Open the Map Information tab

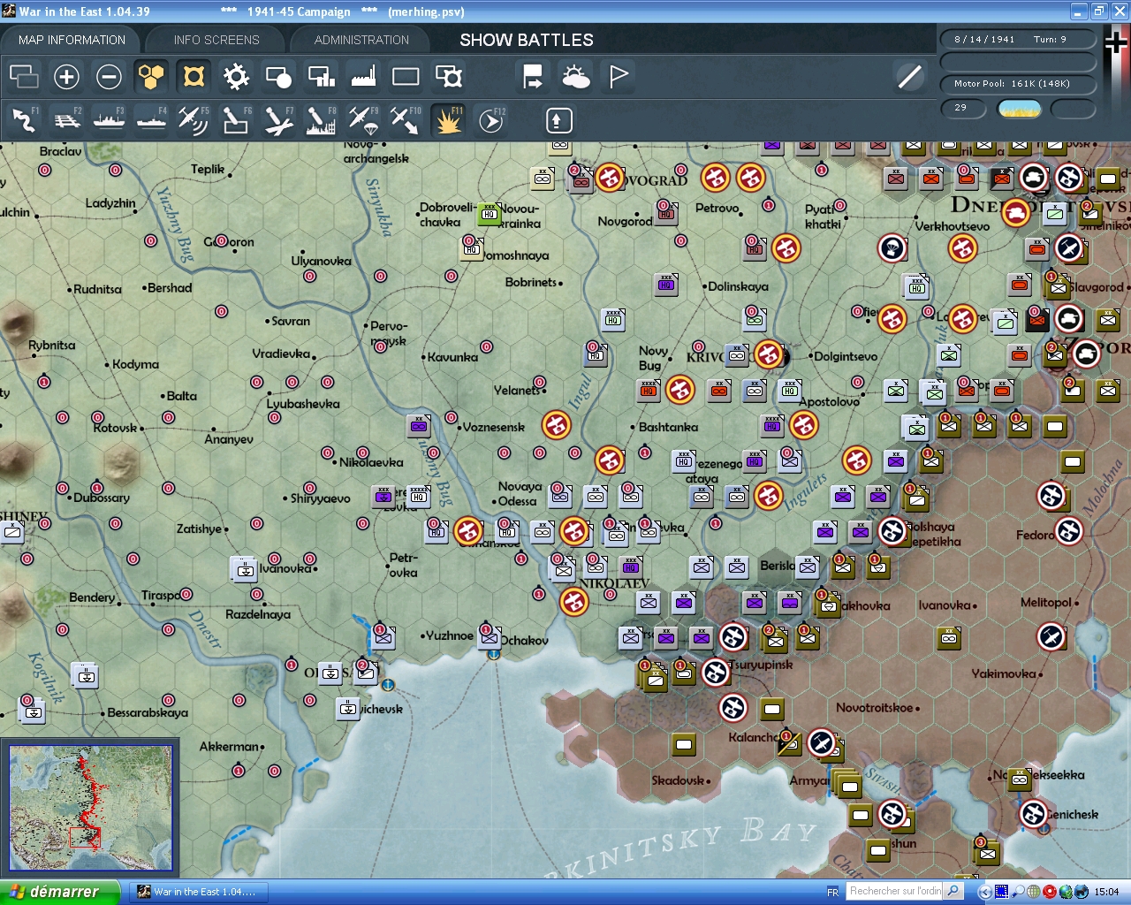72,40
